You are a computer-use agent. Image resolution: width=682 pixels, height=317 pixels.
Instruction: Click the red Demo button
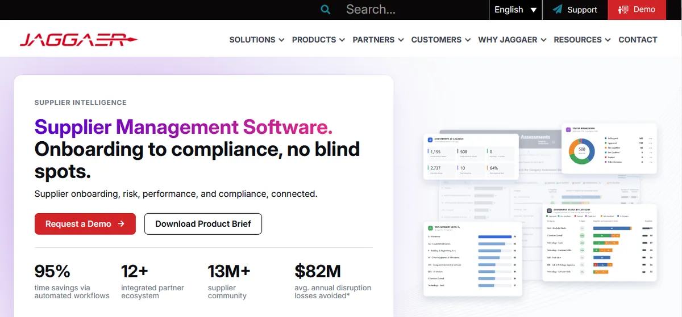coord(637,10)
